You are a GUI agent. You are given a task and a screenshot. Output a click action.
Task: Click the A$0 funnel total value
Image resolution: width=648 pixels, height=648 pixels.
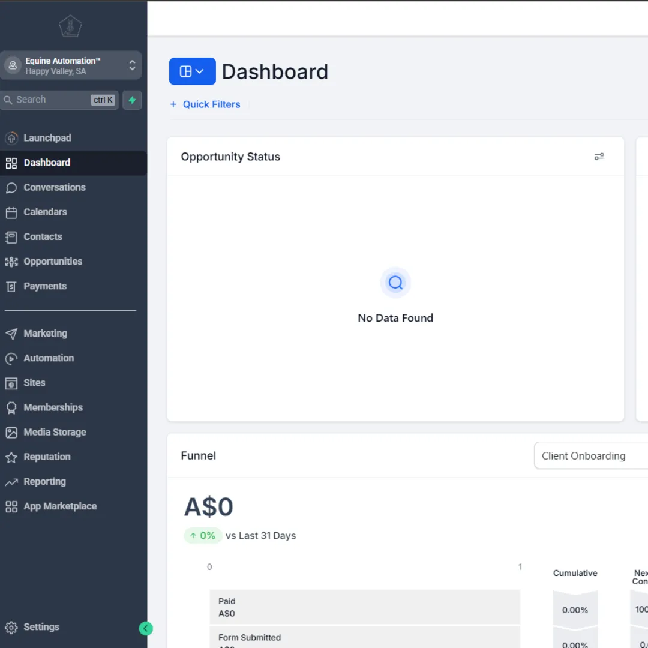coord(209,507)
